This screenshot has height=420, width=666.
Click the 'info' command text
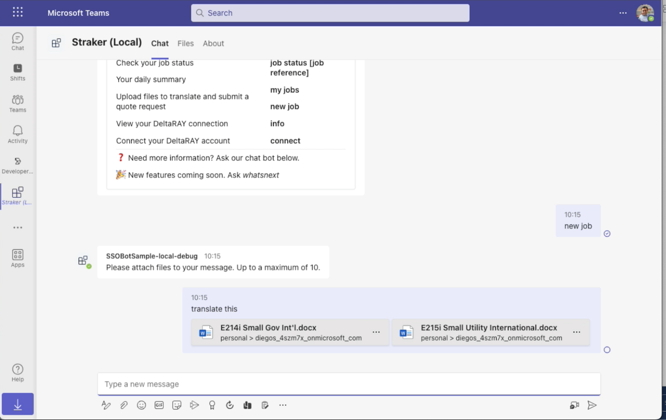(277, 124)
